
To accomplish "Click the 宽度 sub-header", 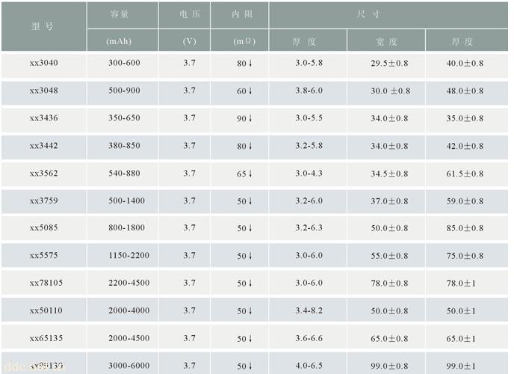I will tap(386, 40).
